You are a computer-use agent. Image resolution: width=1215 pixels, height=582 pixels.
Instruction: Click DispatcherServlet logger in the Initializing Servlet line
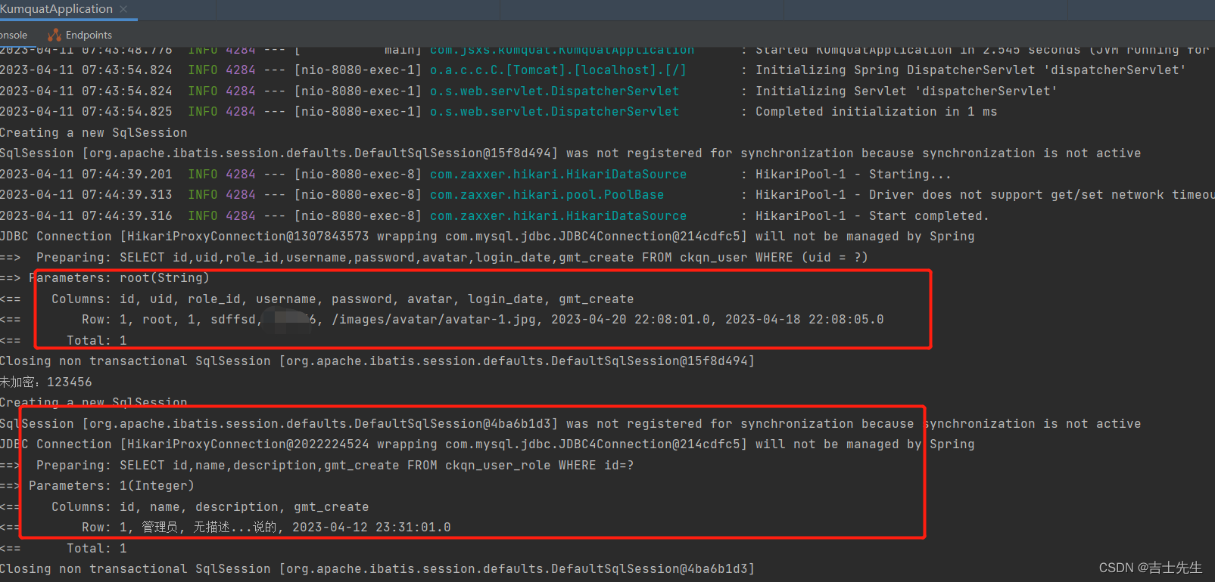pyautogui.click(x=554, y=91)
